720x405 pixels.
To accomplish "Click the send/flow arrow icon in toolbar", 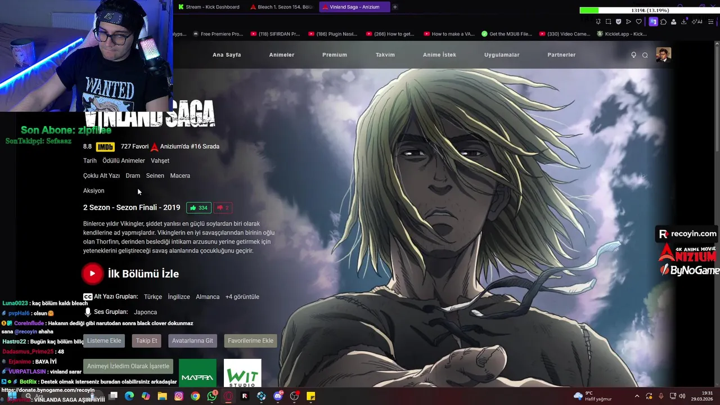I will (x=628, y=21).
